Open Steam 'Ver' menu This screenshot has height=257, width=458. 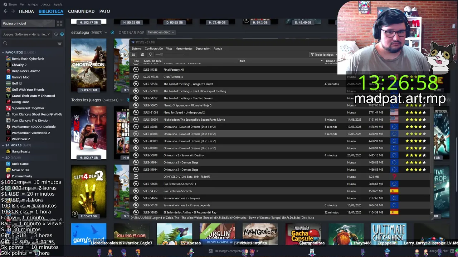point(23,5)
